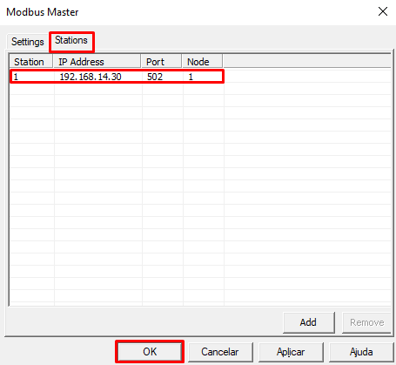Image resolution: width=396 pixels, height=365 pixels.
Task: Click the Station column header
Action: click(x=31, y=62)
